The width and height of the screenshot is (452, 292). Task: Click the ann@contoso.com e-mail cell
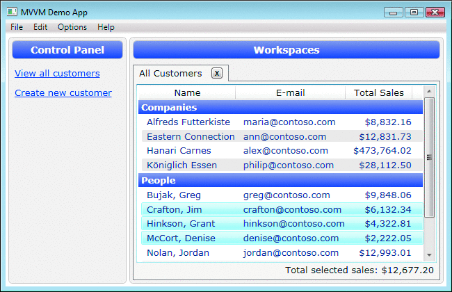pos(284,136)
